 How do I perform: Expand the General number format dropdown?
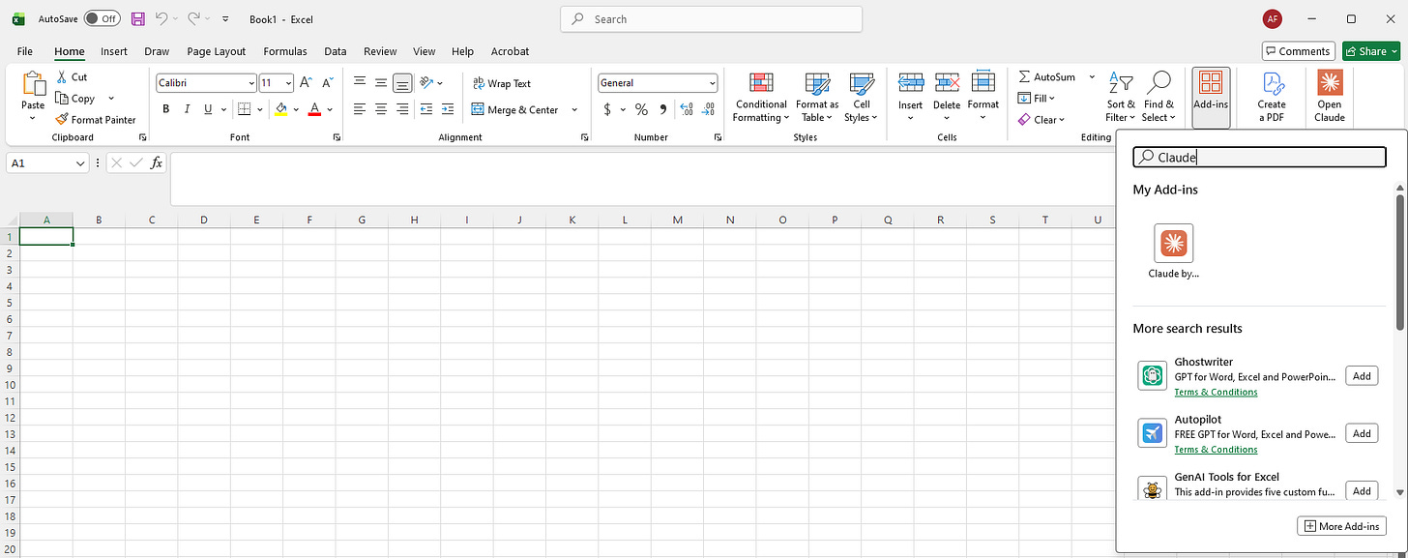(x=713, y=83)
